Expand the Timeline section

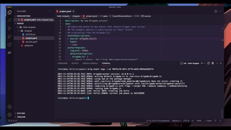pos(21,117)
